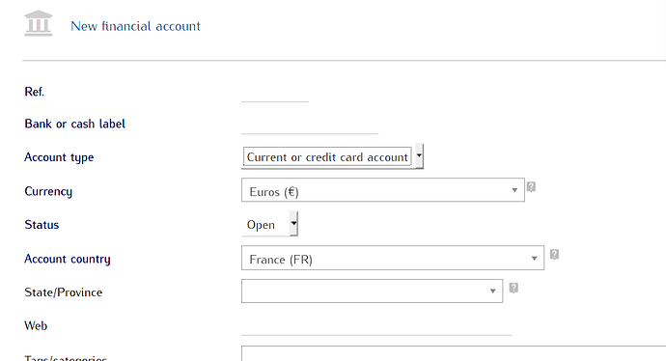This screenshot has height=361, width=666.
Task: Click the New financial account title
Action: coord(135,26)
